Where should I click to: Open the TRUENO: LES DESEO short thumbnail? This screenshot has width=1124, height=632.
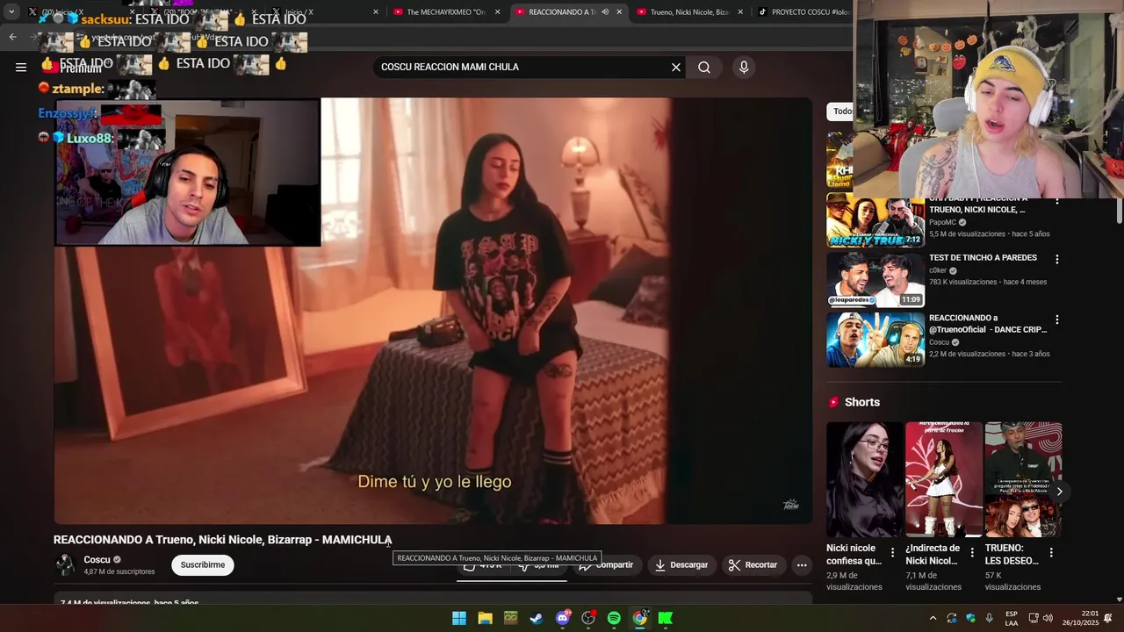(x=1023, y=479)
